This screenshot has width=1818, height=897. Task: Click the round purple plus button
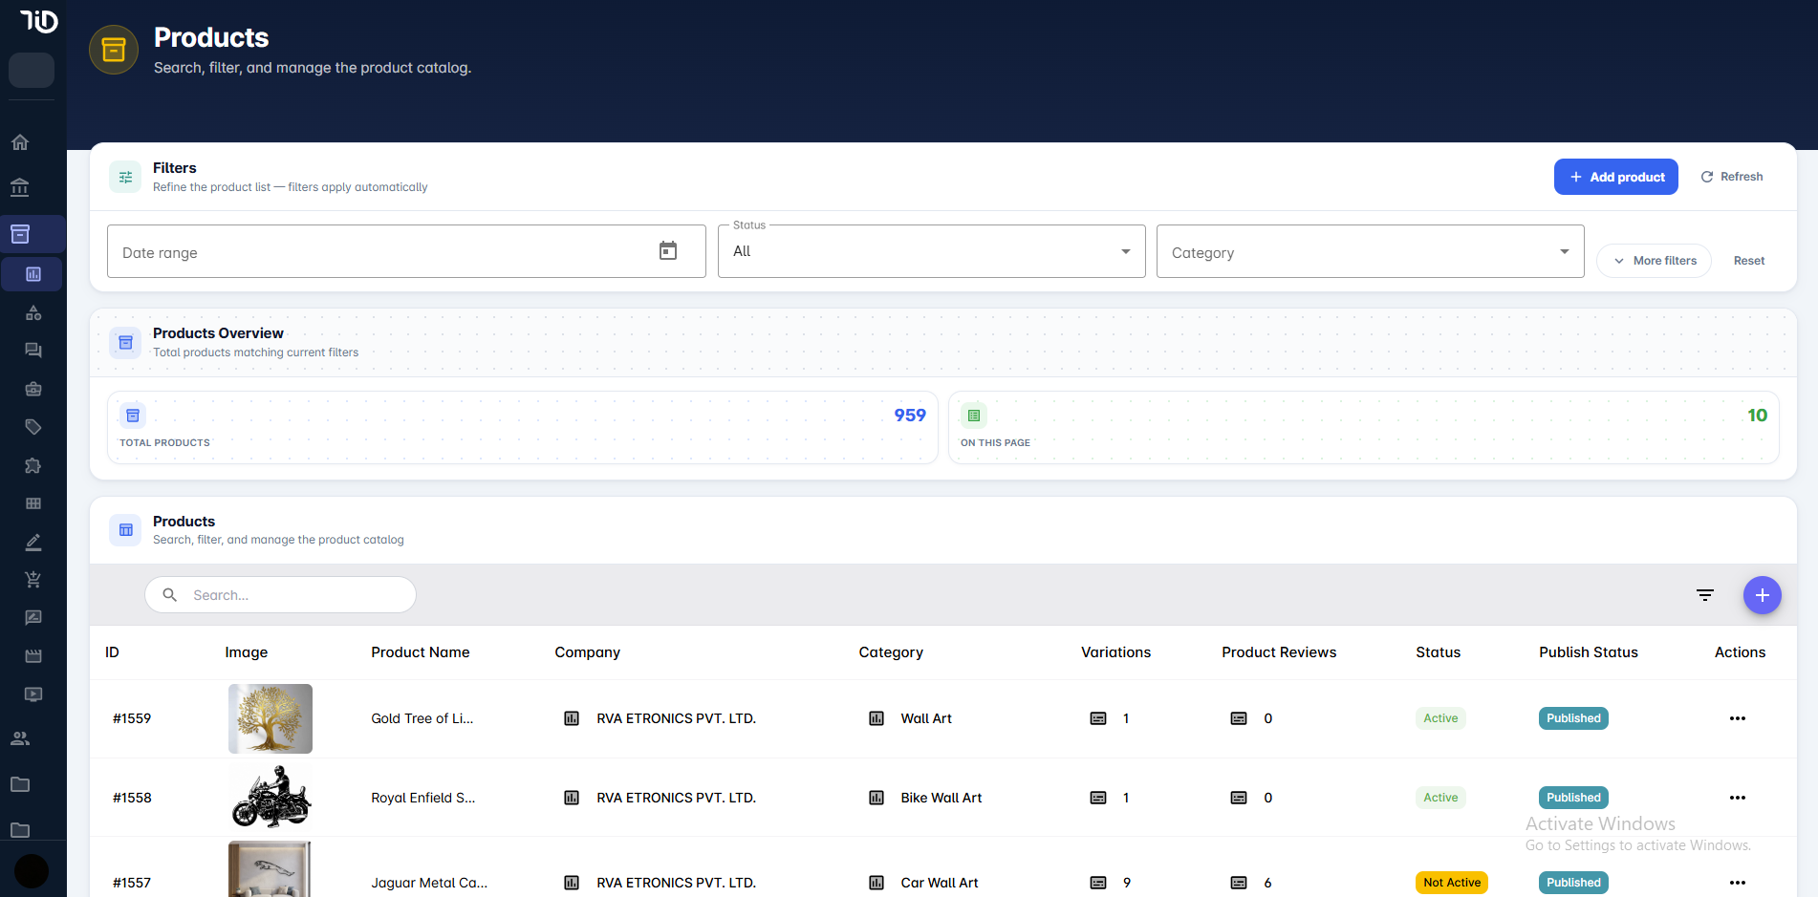pos(1763,595)
